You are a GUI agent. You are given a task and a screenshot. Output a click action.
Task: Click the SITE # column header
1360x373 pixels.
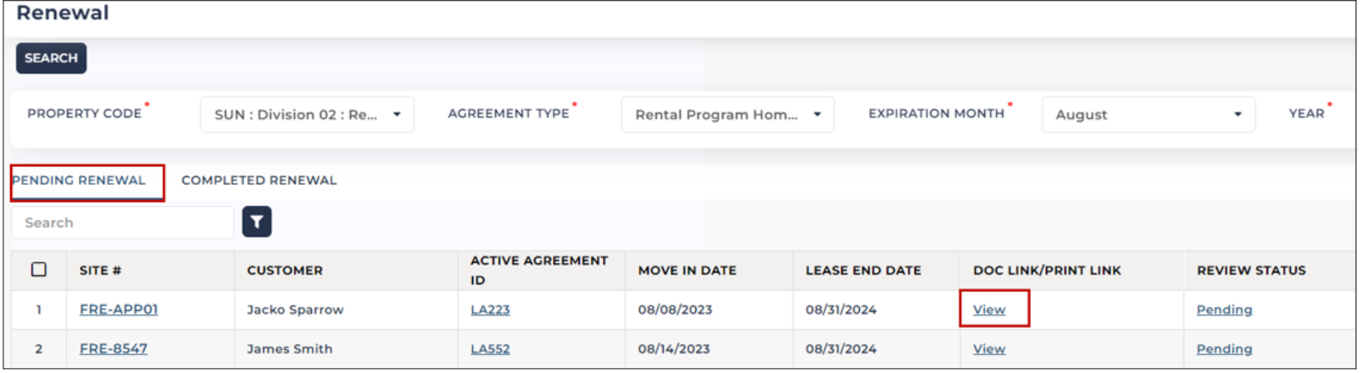pyautogui.click(x=101, y=270)
